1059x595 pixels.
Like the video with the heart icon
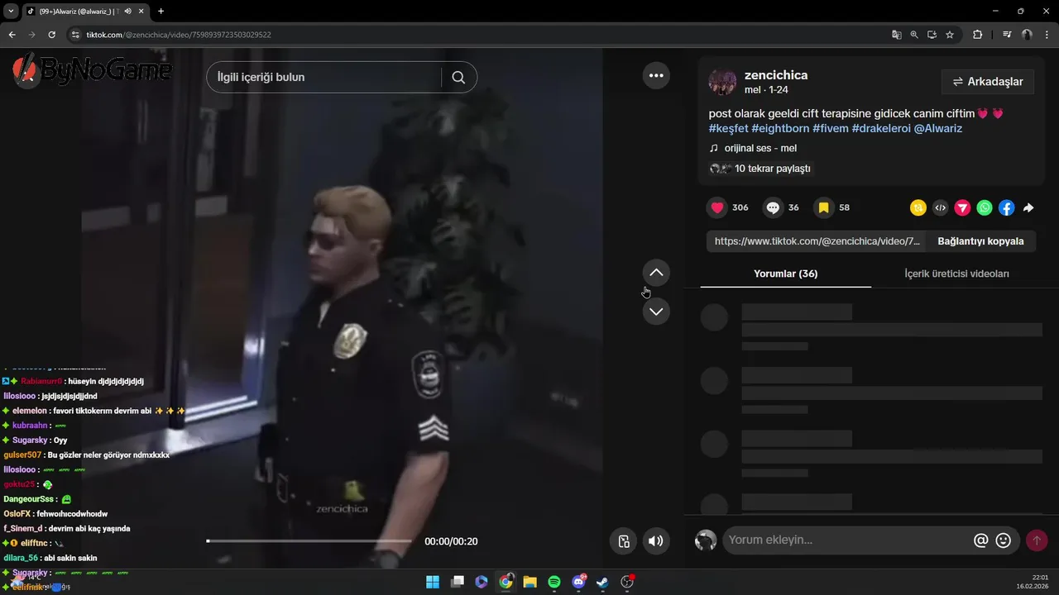pyautogui.click(x=717, y=207)
